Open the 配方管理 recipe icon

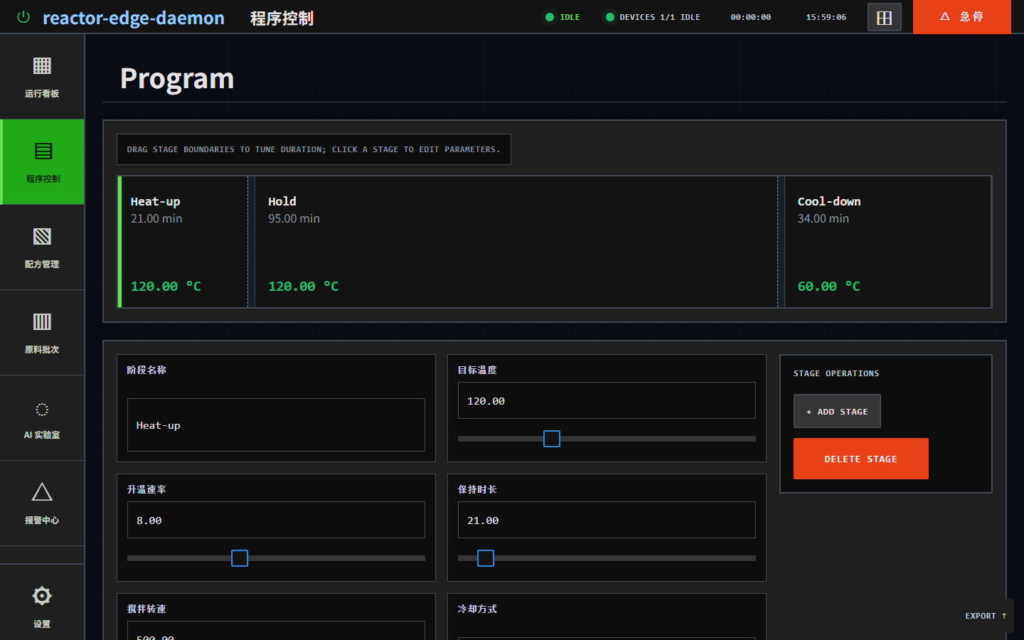42,237
